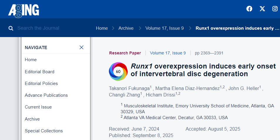Image resolution: width=280 pixels, height=140 pixels.
Task: Open Editorial Policies from the menu
Action: 41,84
